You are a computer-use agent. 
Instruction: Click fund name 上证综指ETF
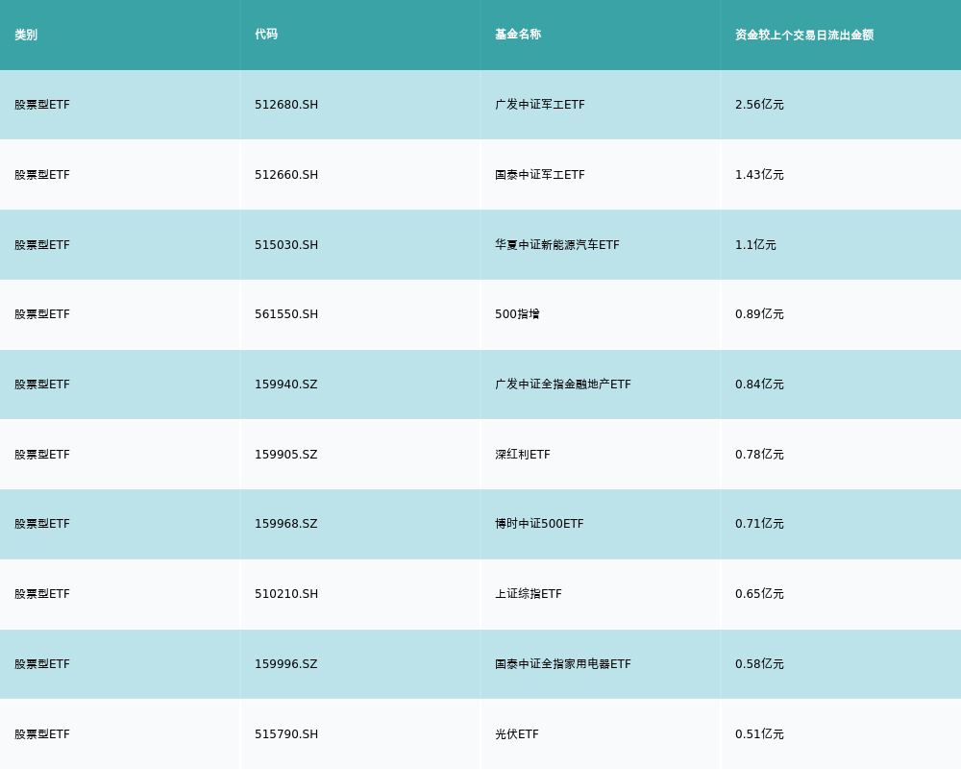(x=529, y=594)
